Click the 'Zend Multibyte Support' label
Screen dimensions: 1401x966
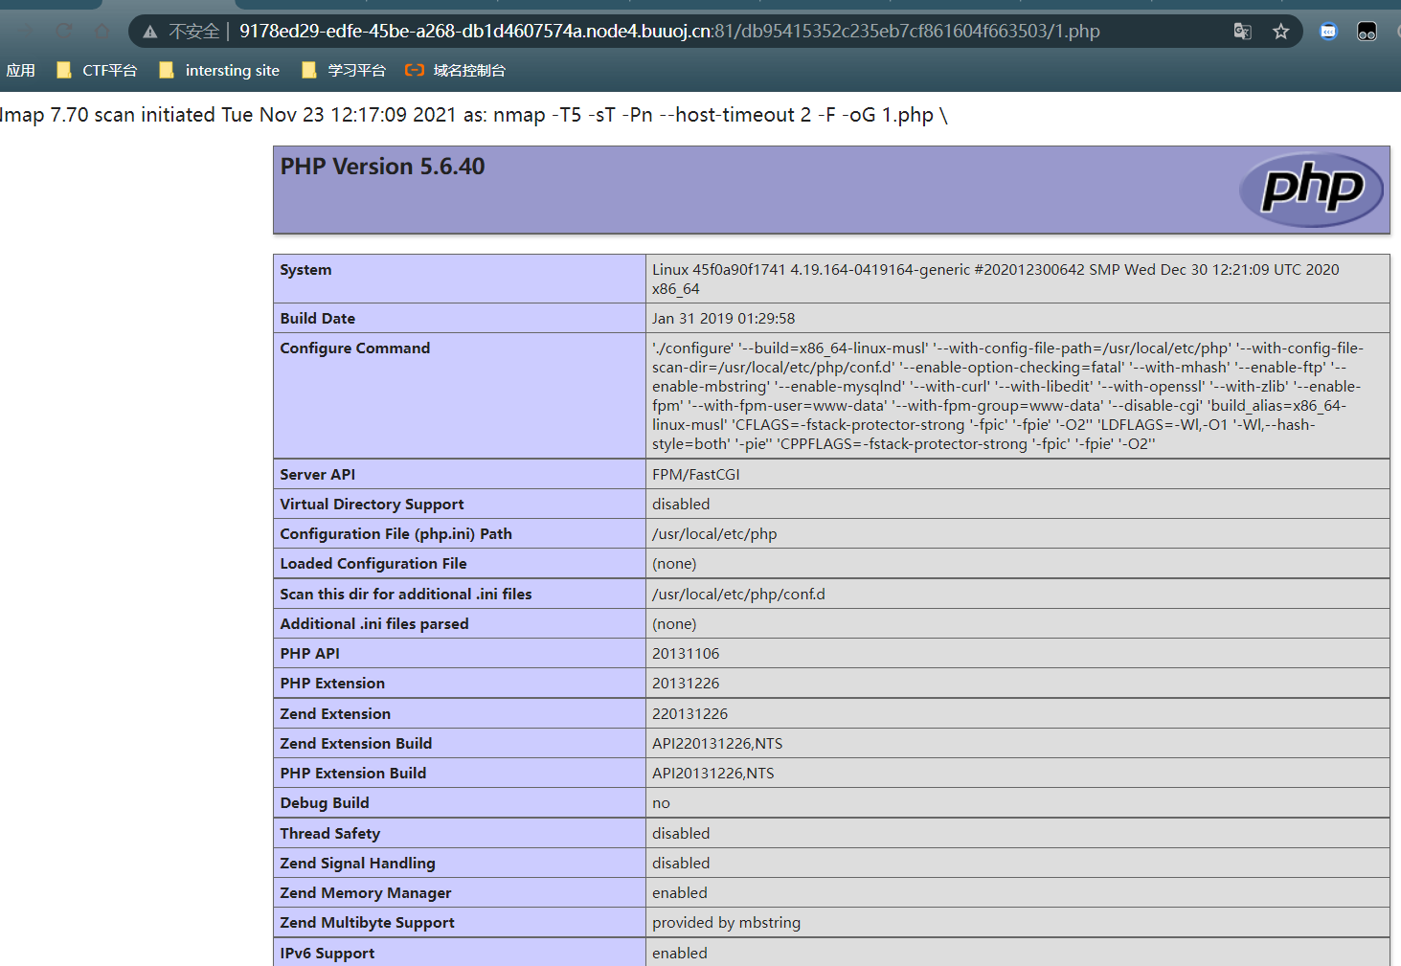pos(367,923)
